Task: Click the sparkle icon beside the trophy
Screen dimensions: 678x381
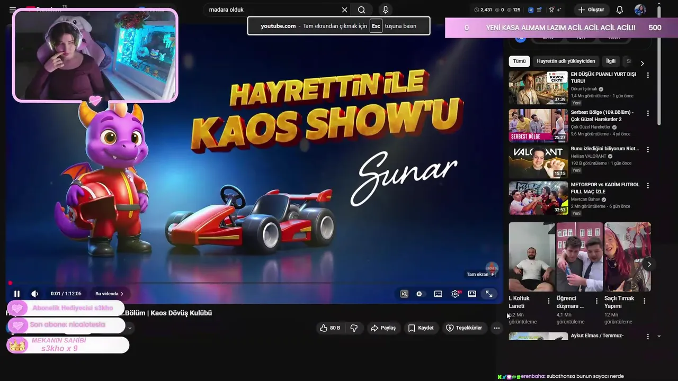Action: tap(559, 10)
